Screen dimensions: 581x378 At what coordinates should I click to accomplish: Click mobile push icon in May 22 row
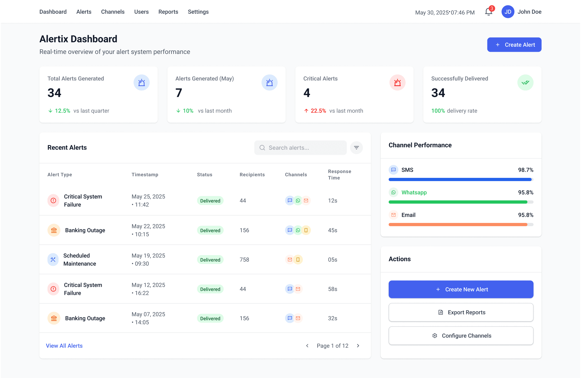click(x=306, y=230)
